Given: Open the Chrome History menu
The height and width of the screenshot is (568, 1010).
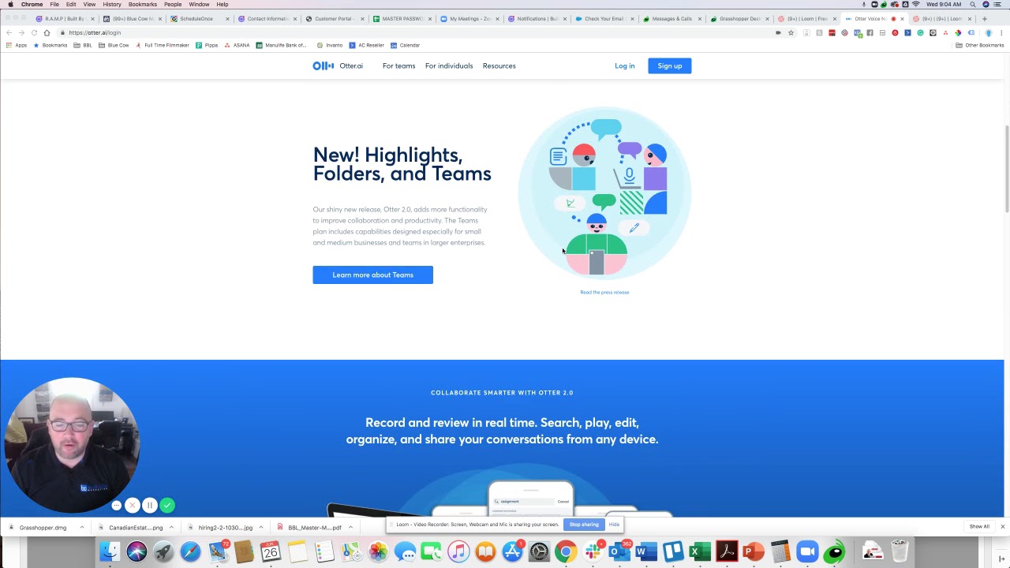Looking at the screenshot, I should pyautogui.click(x=112, y=5).
